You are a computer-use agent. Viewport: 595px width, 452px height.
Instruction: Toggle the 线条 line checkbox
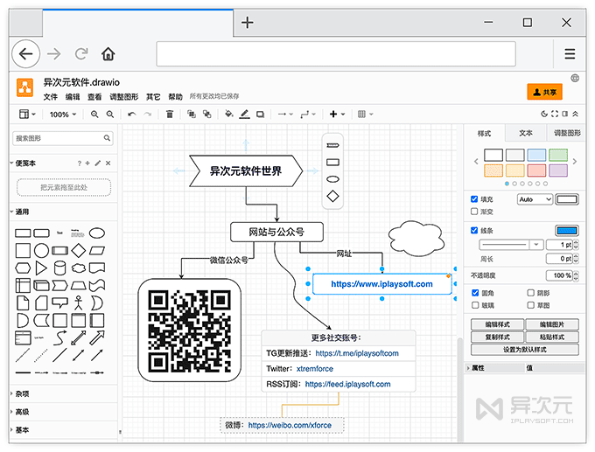[x=474, y=230]
